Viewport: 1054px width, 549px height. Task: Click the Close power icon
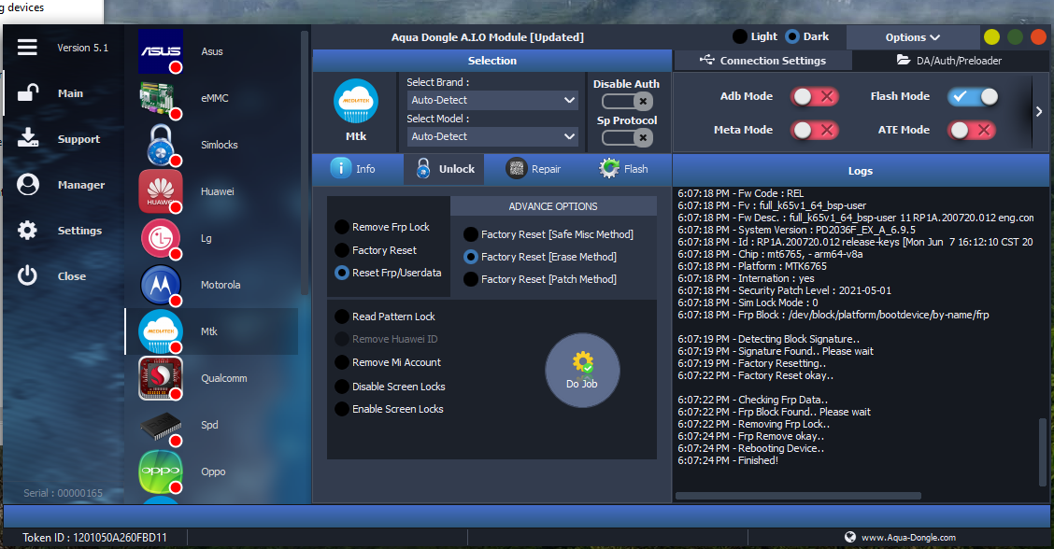click(x=27, y=275)
